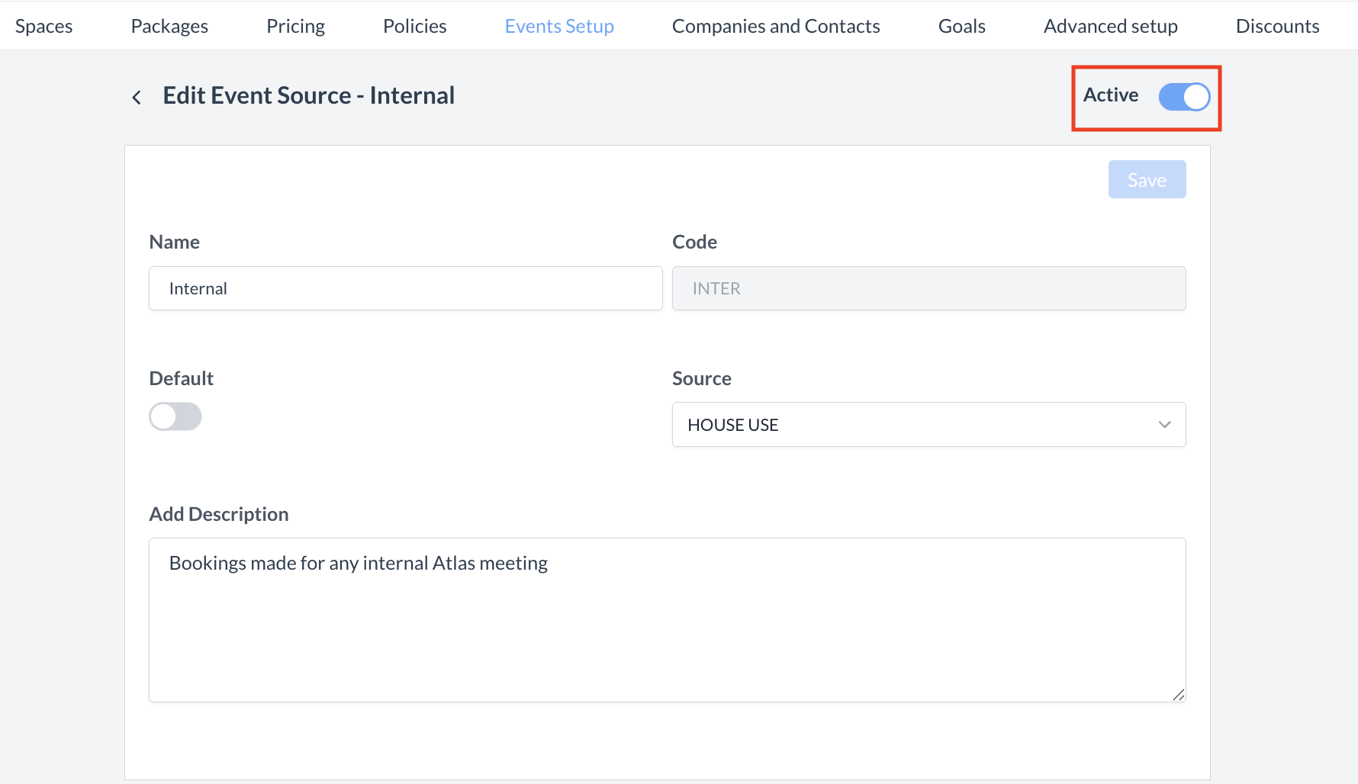The height and width of the screenshot is (784, 1358).
Task: Switch to the Packages tab
Action: pyautogui.click(x=169, y=26)
